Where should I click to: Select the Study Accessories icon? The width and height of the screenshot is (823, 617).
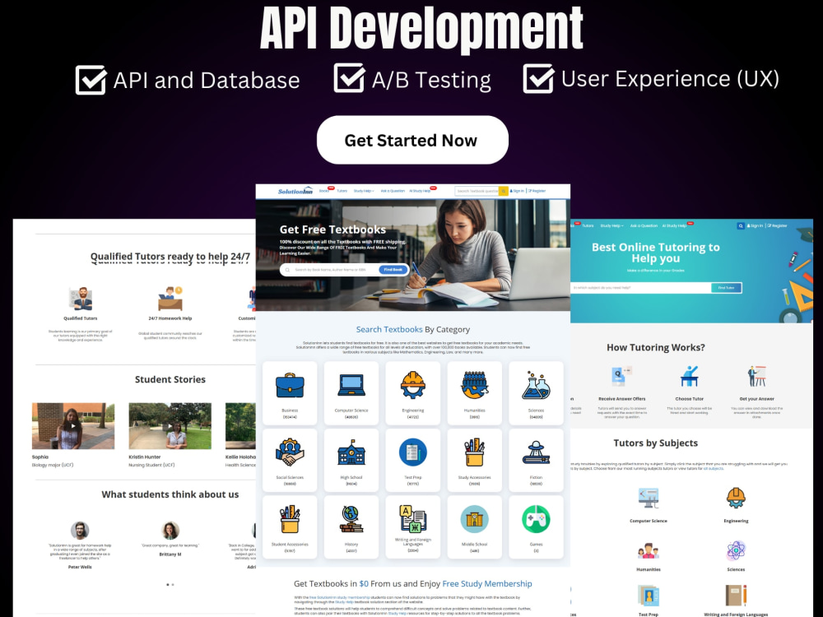pyautogui.click(x=475, y=452)
